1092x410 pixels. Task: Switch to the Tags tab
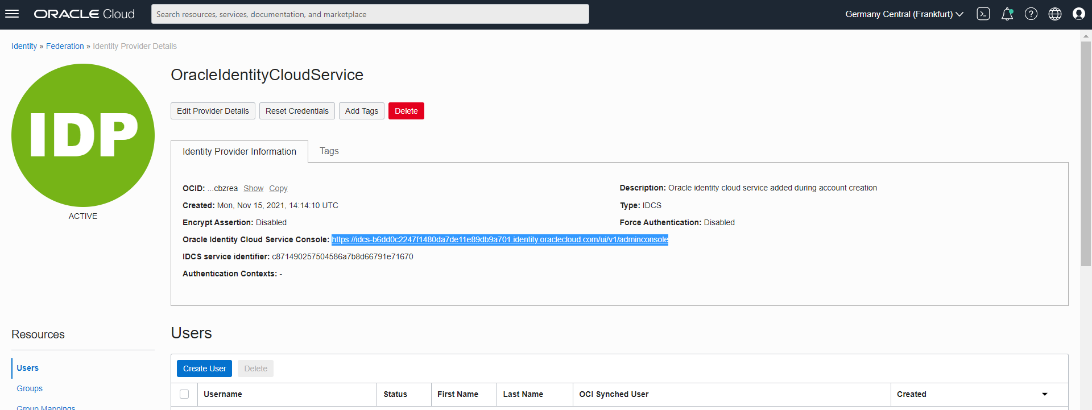(x=329, y=151)
